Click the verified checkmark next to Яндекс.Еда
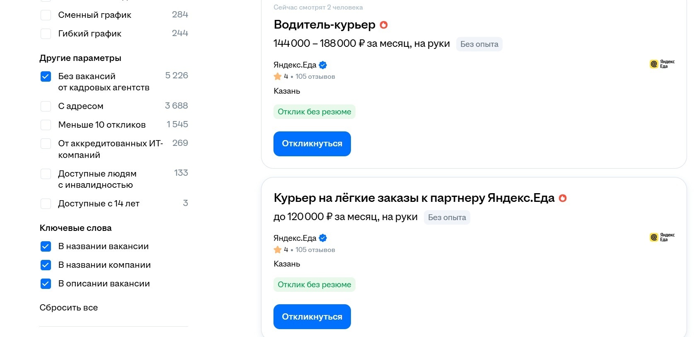Image resolution: width=699 pixels, height=337 pixels. click(323, 65)
